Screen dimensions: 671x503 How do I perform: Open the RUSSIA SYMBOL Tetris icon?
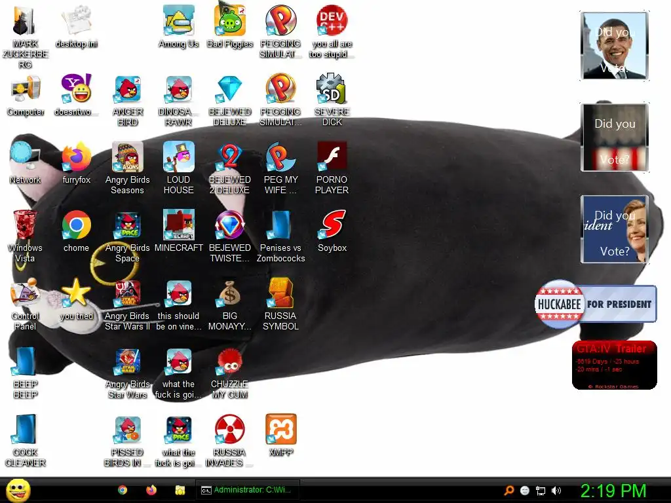pos(280,293)
